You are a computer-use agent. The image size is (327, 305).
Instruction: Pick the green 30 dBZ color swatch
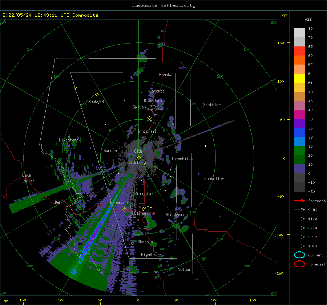(x=299, y=151)
